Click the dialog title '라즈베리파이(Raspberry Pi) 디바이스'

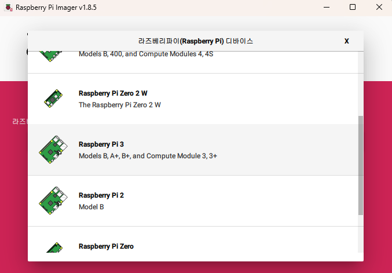coord(196,41)
